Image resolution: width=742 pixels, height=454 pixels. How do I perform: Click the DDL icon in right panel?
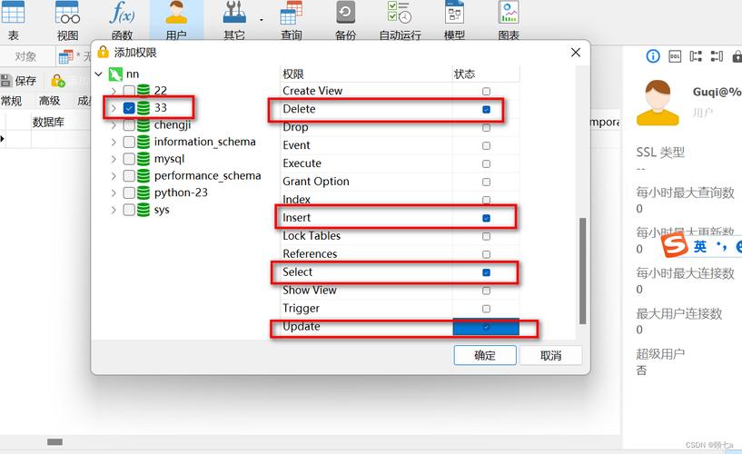point(675,56)
